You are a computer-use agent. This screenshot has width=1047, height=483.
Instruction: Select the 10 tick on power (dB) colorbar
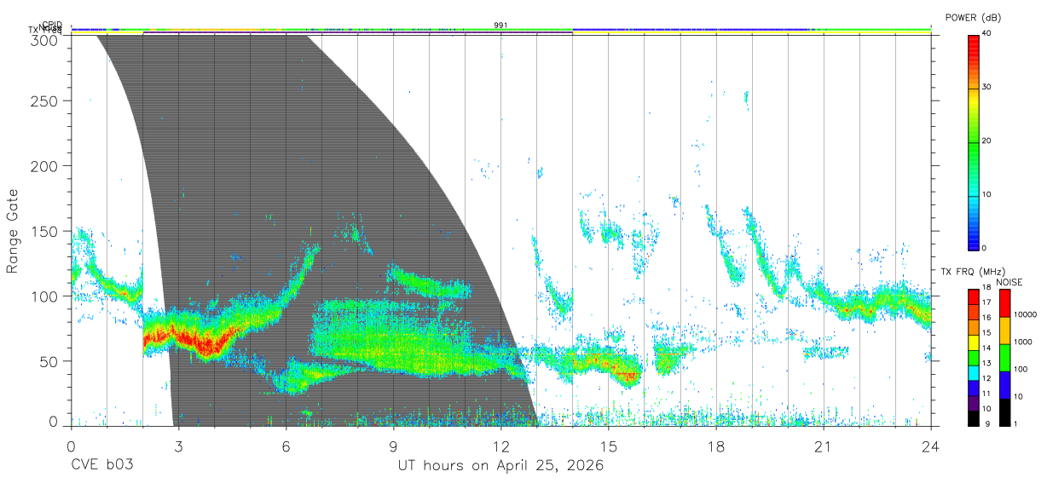pyautogui.click(x=986, y=195)
